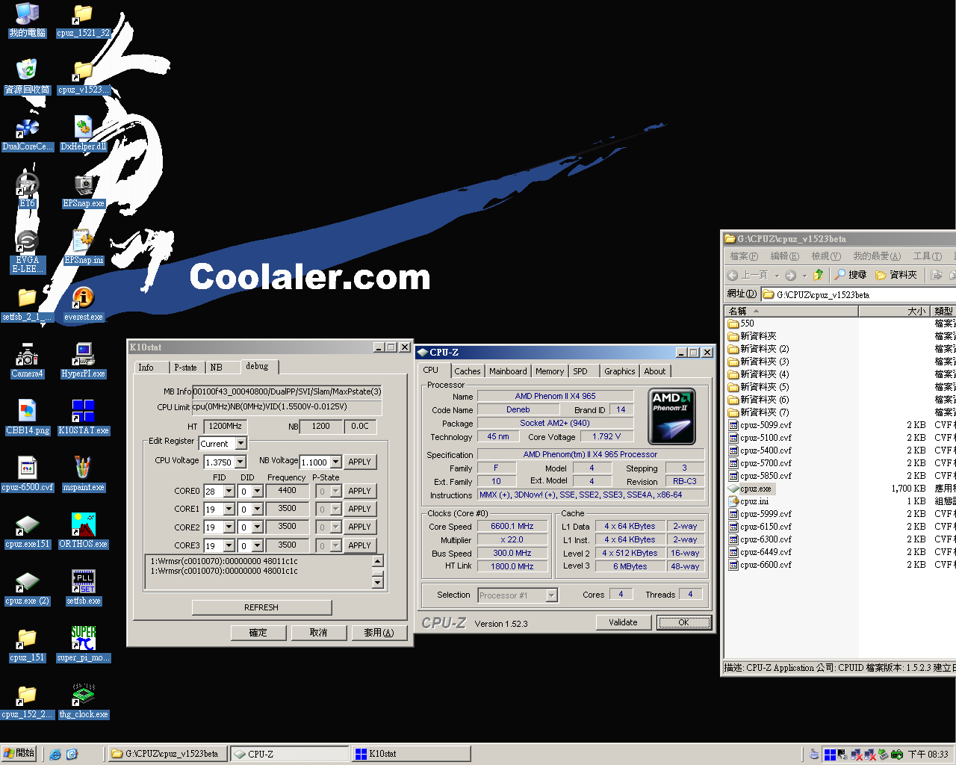Click the voltage APPLY button in K10stat
The image size is (956, 765).
[x=360, y=462]
